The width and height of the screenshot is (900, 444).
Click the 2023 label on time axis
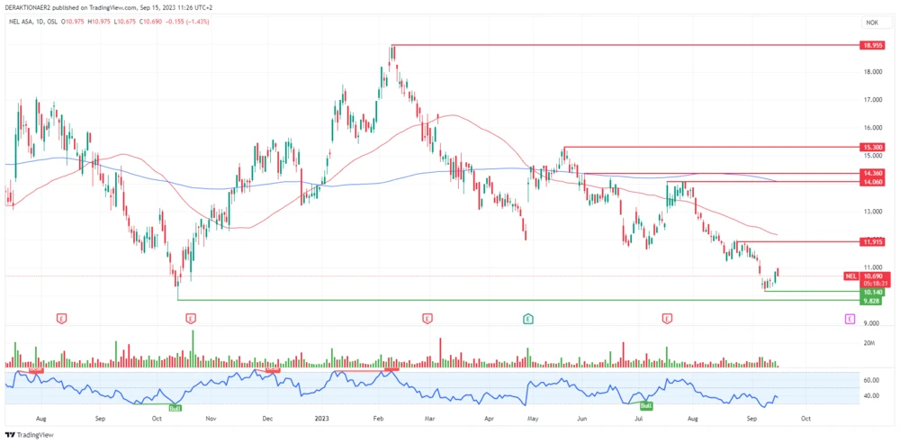tap(321, 419)
